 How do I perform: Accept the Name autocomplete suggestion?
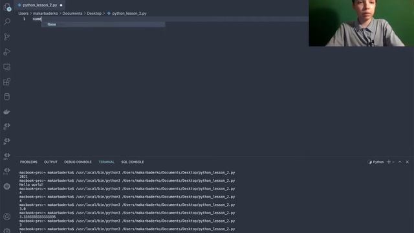coord(103,25)
